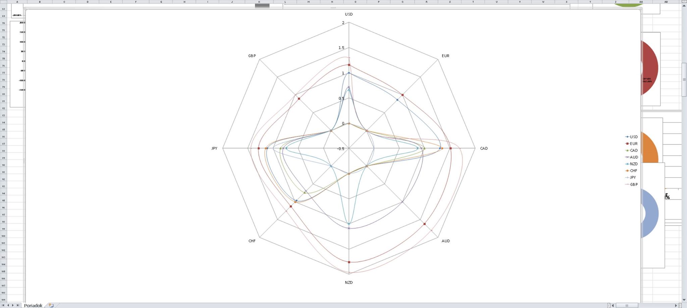Select column AA header
The image size is (687, 308).
click(x=641, y=2)
